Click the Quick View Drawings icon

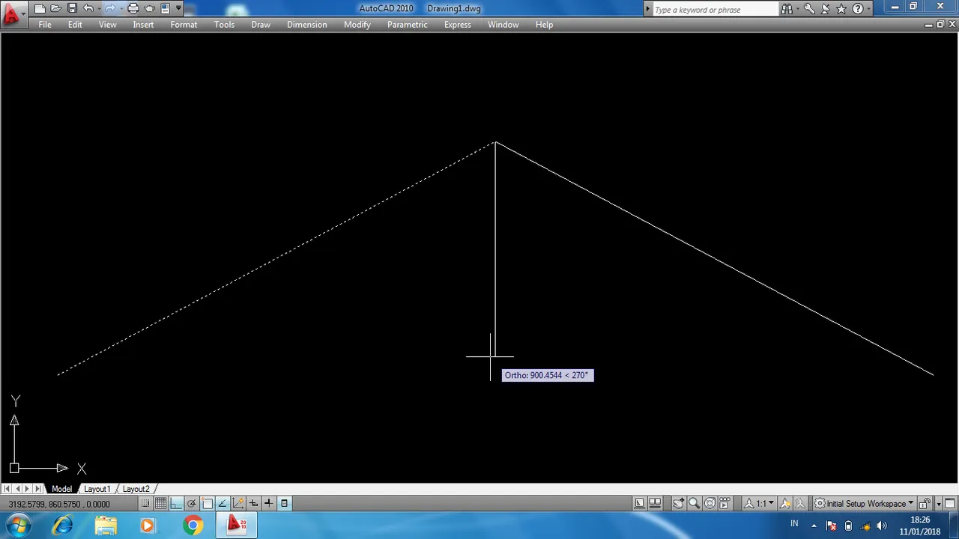pos(655,504)
